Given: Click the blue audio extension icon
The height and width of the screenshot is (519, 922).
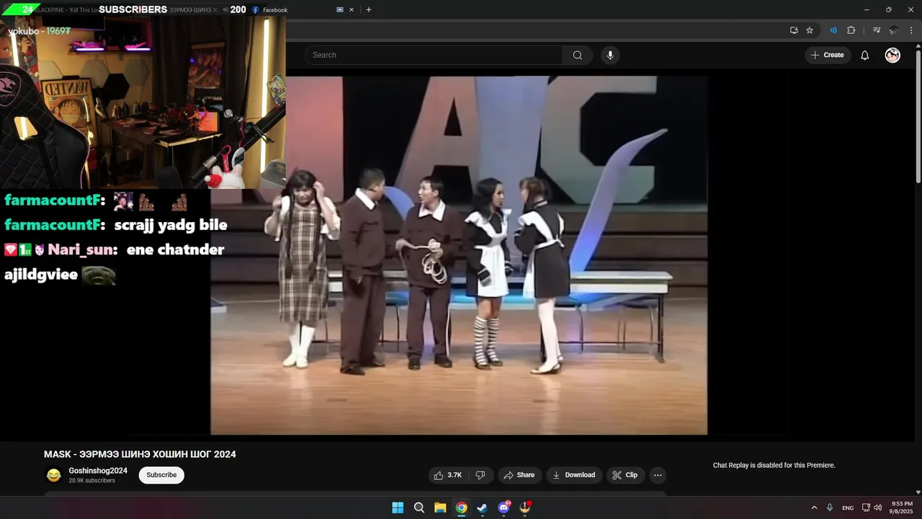Looking at the screenshot, I should coord(833,30).
